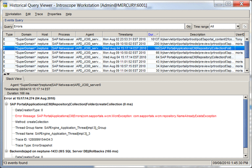Open the Help menu
Viewport: 252px width, 168px height.
coord(69,14)
